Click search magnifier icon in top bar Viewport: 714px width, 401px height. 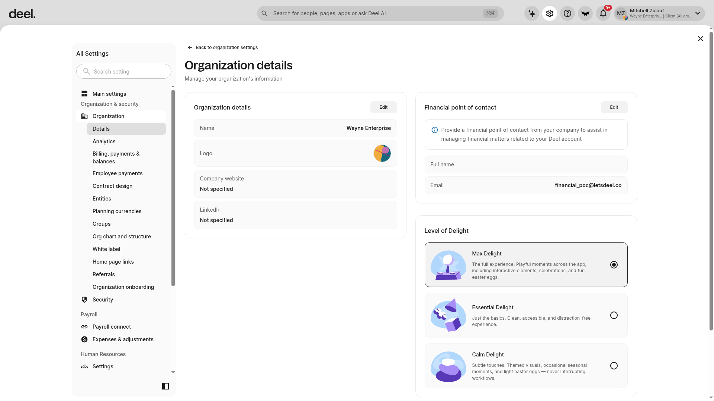(x=264, y=13)
